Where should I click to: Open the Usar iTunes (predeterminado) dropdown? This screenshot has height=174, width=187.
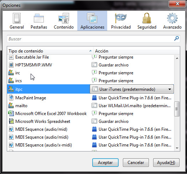[132, 89]
